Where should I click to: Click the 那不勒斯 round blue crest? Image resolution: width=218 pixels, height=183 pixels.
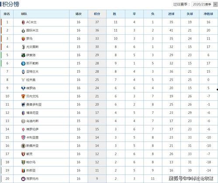tap(23, 63)
